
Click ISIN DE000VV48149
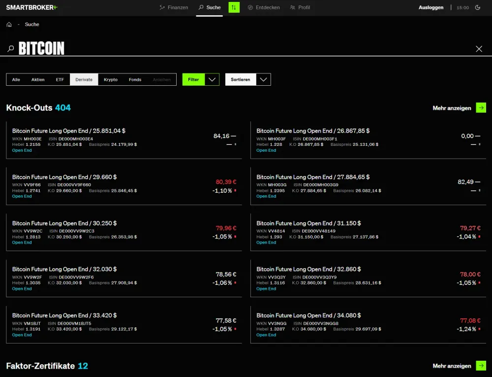point(314,231)
